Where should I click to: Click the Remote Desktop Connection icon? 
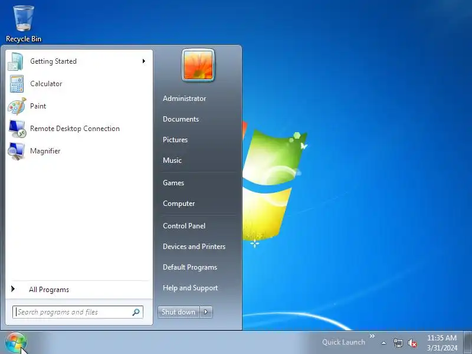[x=17, y=129]
